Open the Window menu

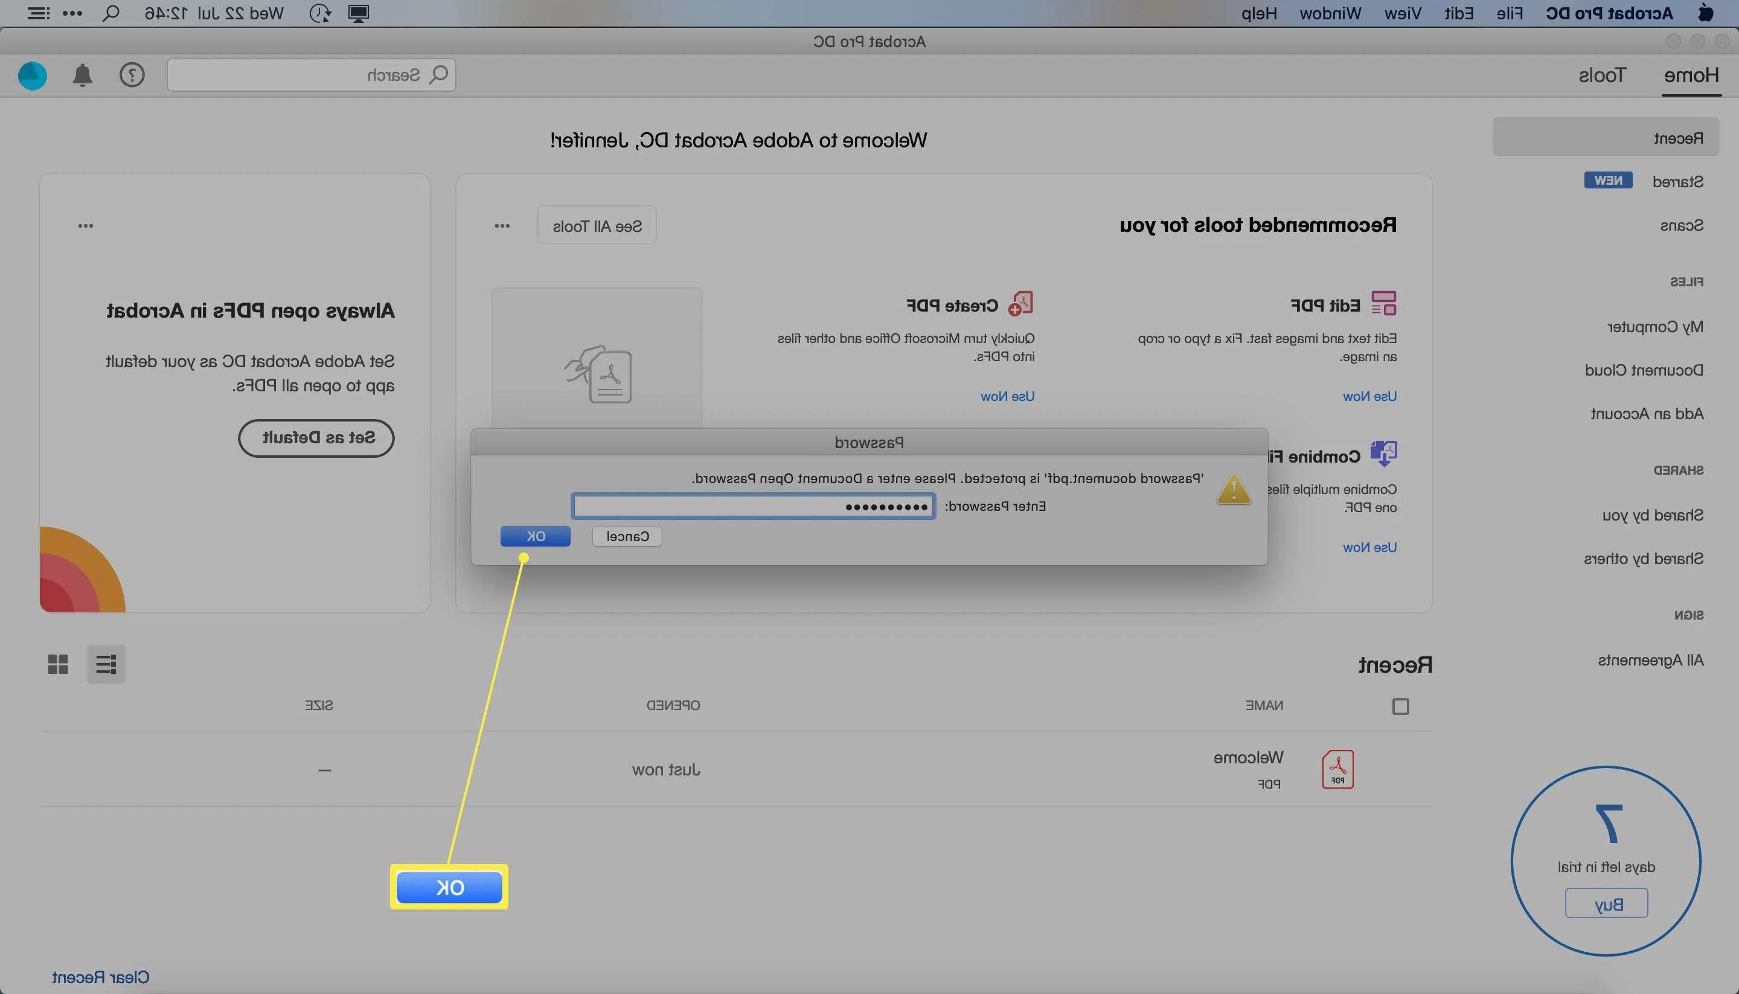coord(1330,14)
